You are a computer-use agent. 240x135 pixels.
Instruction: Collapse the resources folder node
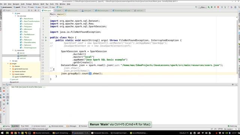pyautogui.click(x=13, y=50)
